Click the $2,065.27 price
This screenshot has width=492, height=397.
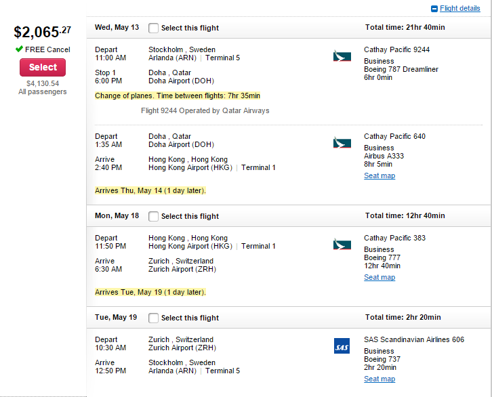pos(42,32)
